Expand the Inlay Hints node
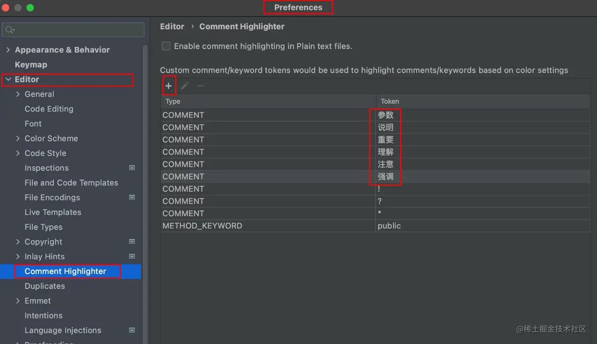The width and height of the screenshot is (597, 344). click(x=18, y=256)
